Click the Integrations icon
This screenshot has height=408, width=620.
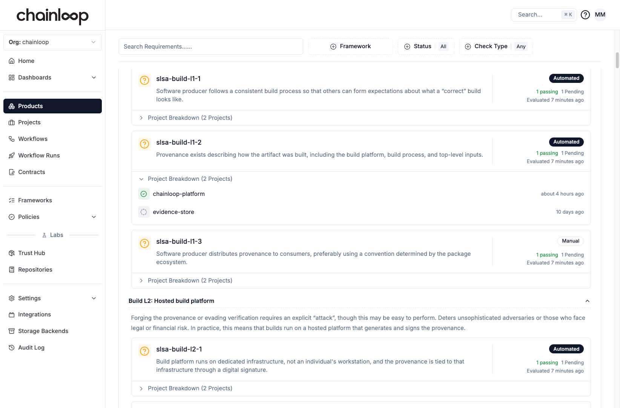[x=12, y=315]
